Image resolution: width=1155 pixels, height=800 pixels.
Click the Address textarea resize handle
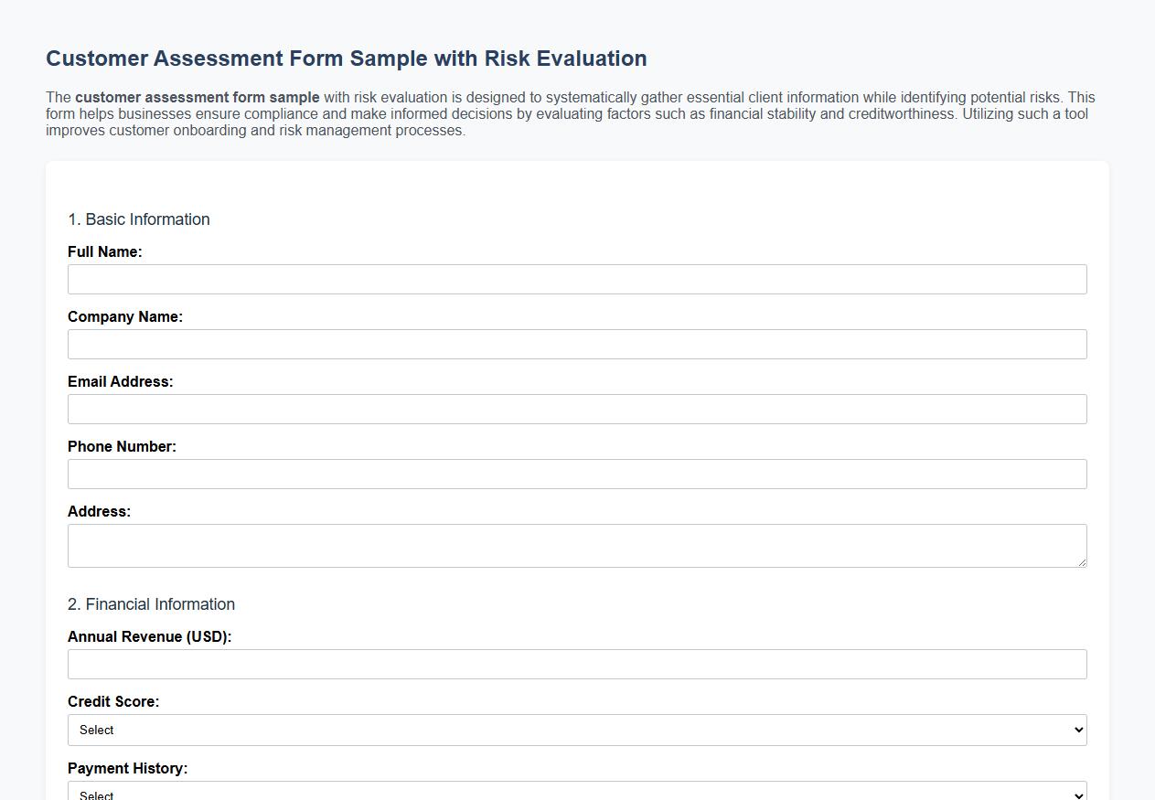[1083, 562]
